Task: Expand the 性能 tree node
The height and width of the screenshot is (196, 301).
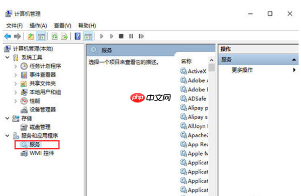Action: [x=16, y=101]
